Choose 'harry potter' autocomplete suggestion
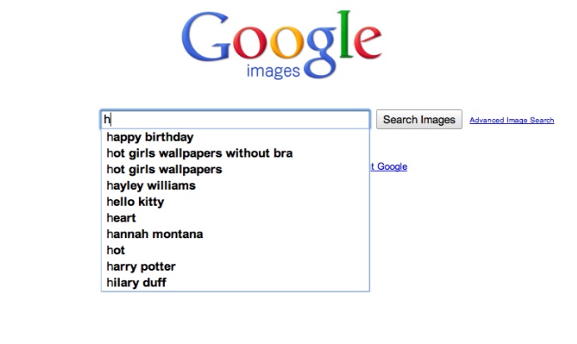 tap(141, 267)
